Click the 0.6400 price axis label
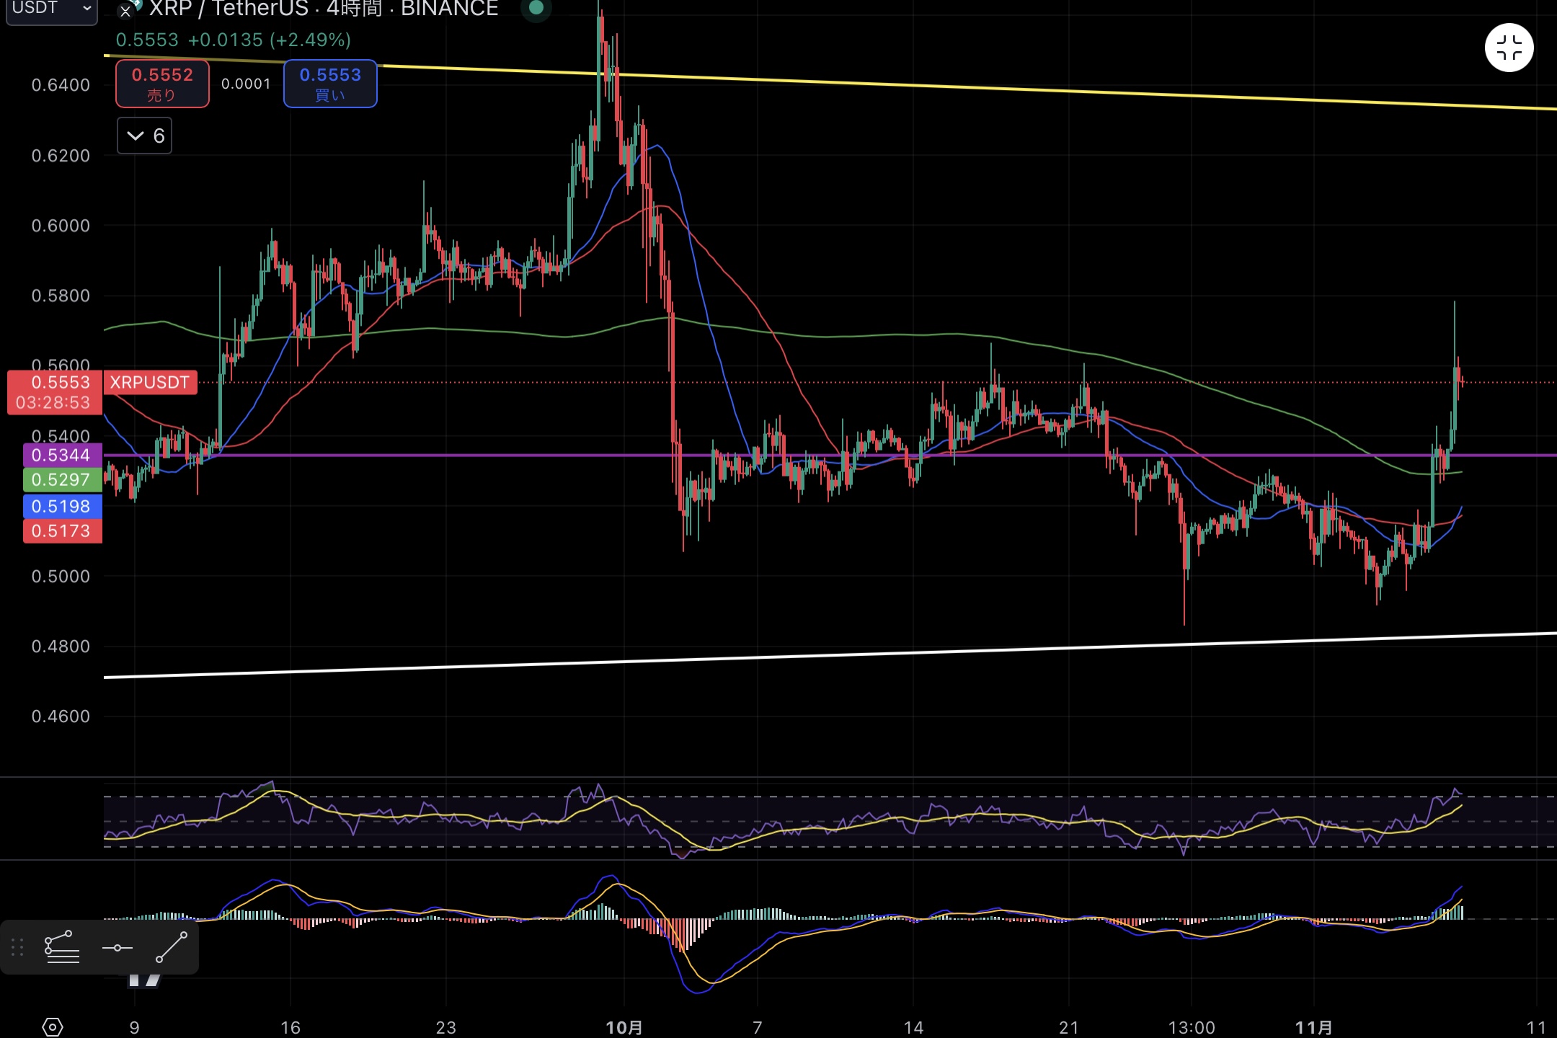This screenshot has width=1557, height=1038. tap(61, 85)
